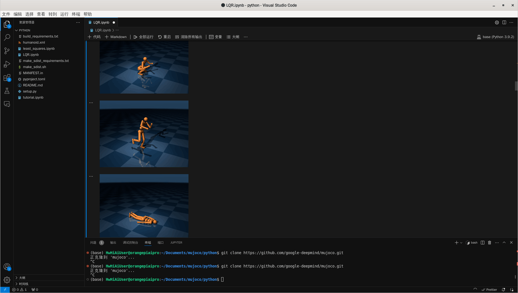Collapse the PYTHON folder section
This screenshot has width=518, height=293.
(49, 30)
